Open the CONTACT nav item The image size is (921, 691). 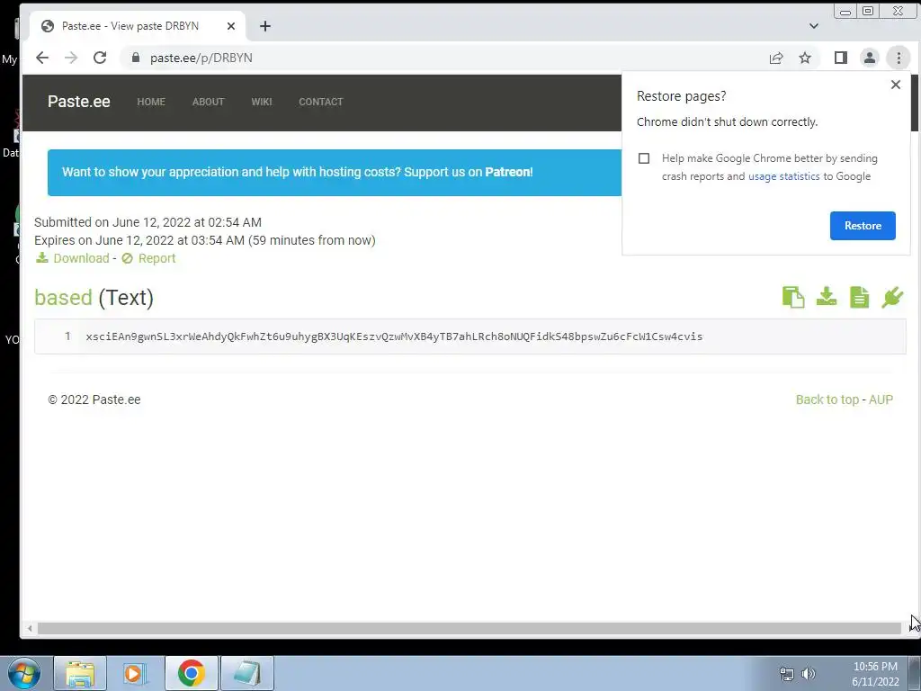tap(321, 102)
